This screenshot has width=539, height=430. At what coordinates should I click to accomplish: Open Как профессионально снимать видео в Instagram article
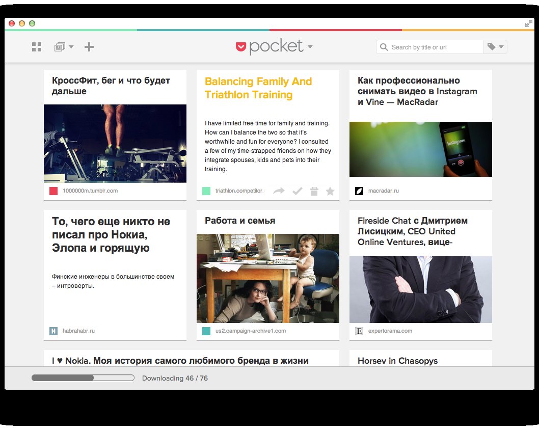[417, 91]
